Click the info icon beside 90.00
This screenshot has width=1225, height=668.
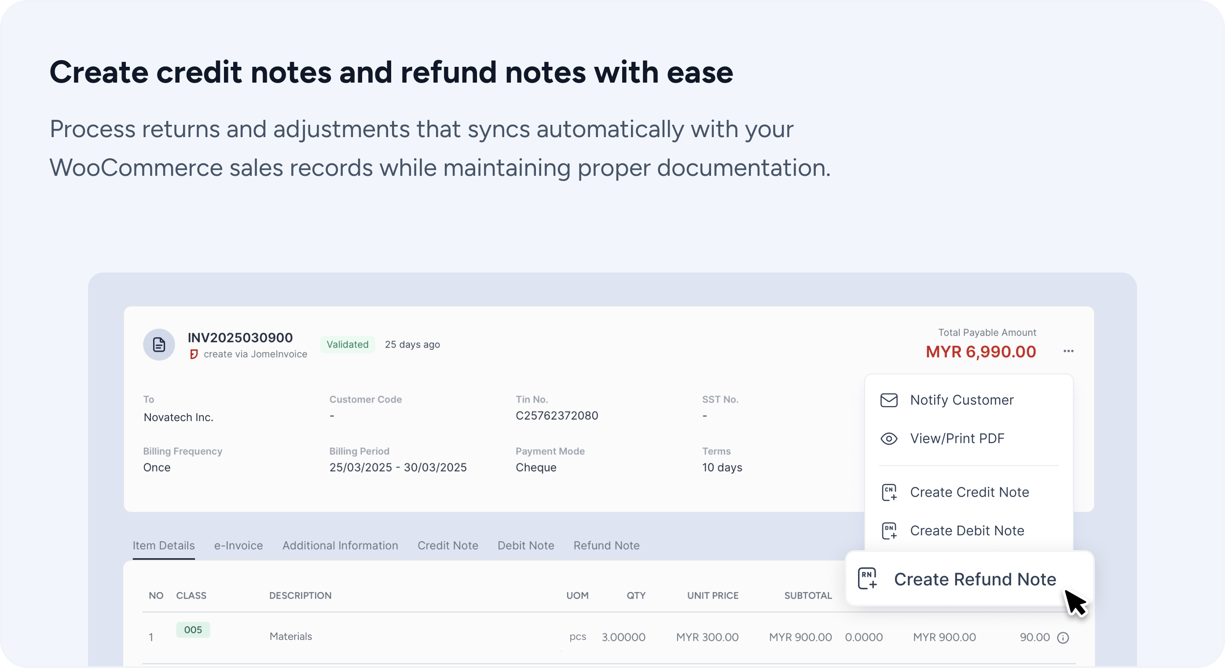pyautogui.click(x=1063, y=638)
